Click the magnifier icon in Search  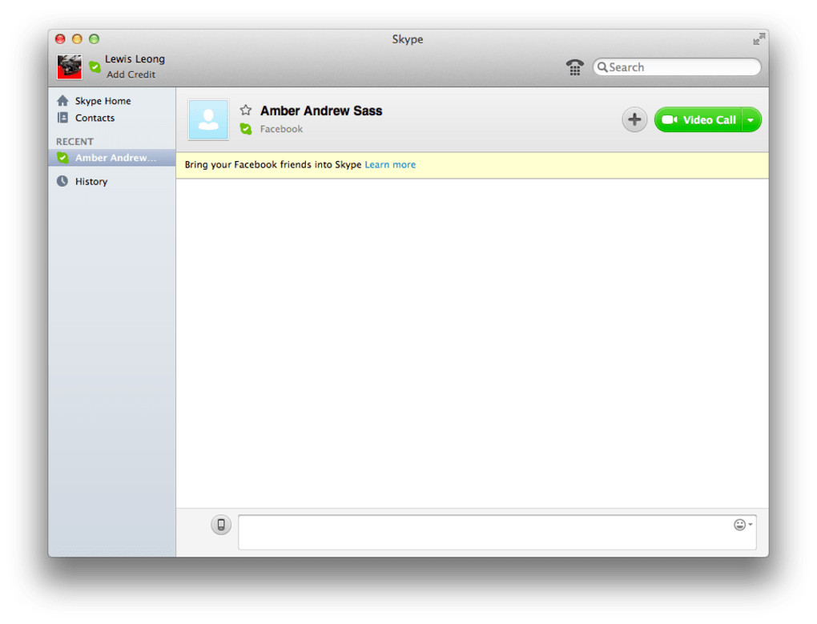pyautogui.click(x=602, y=67)
